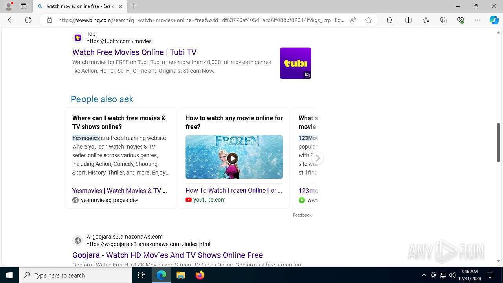
Task: Go back with the back arrow
Action: click(x=11, y=20)
